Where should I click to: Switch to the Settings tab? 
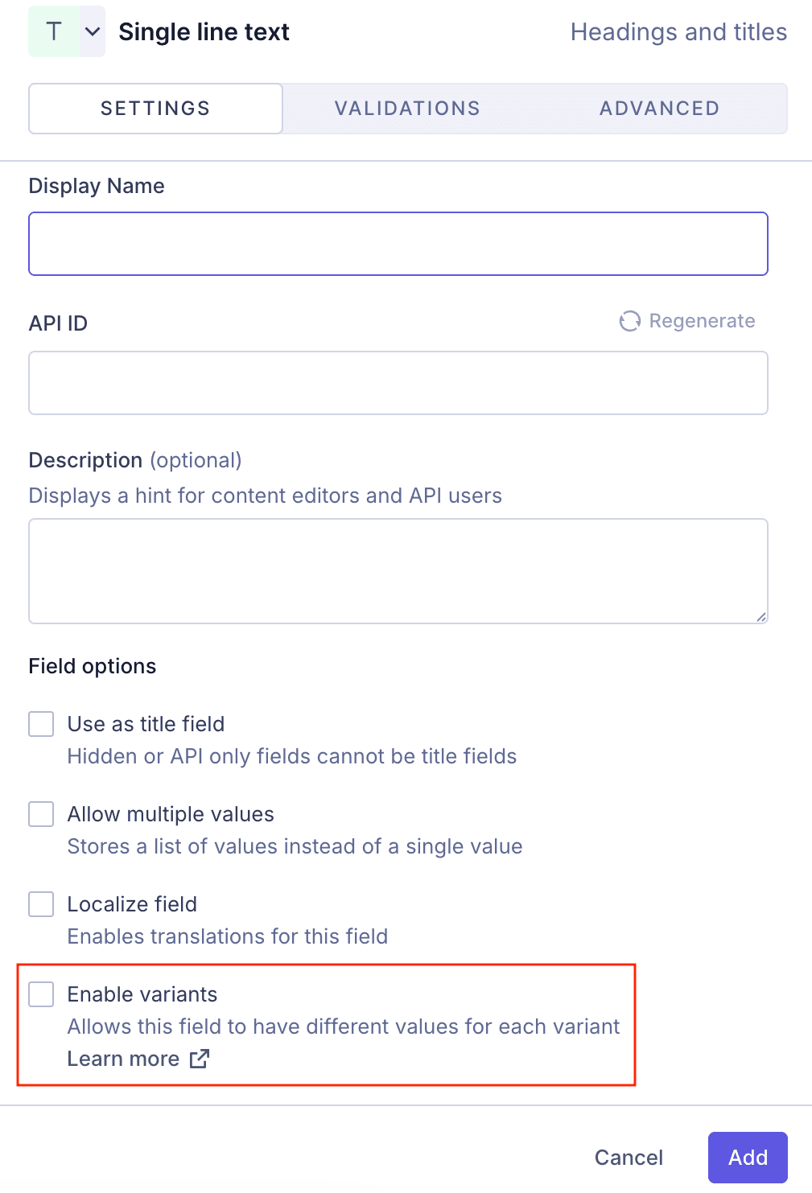point(155,109)
